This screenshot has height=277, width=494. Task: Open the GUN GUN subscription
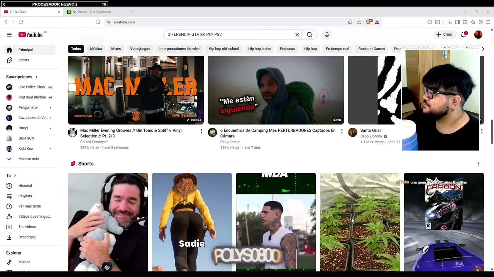[30, 138]
